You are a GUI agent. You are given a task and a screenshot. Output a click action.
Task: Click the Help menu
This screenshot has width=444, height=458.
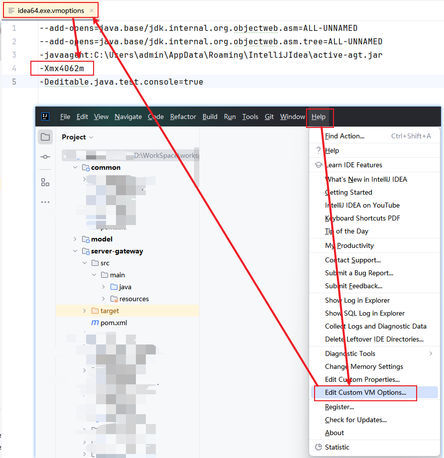tap(319, 117)
